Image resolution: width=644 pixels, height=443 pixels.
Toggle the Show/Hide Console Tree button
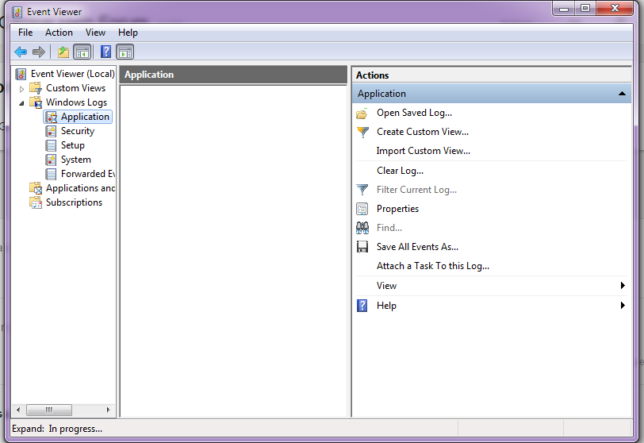pos(82,52)
